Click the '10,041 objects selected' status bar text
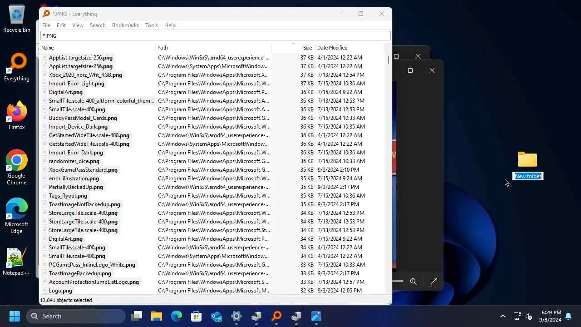The image size is (581, 327). (66, 300)
